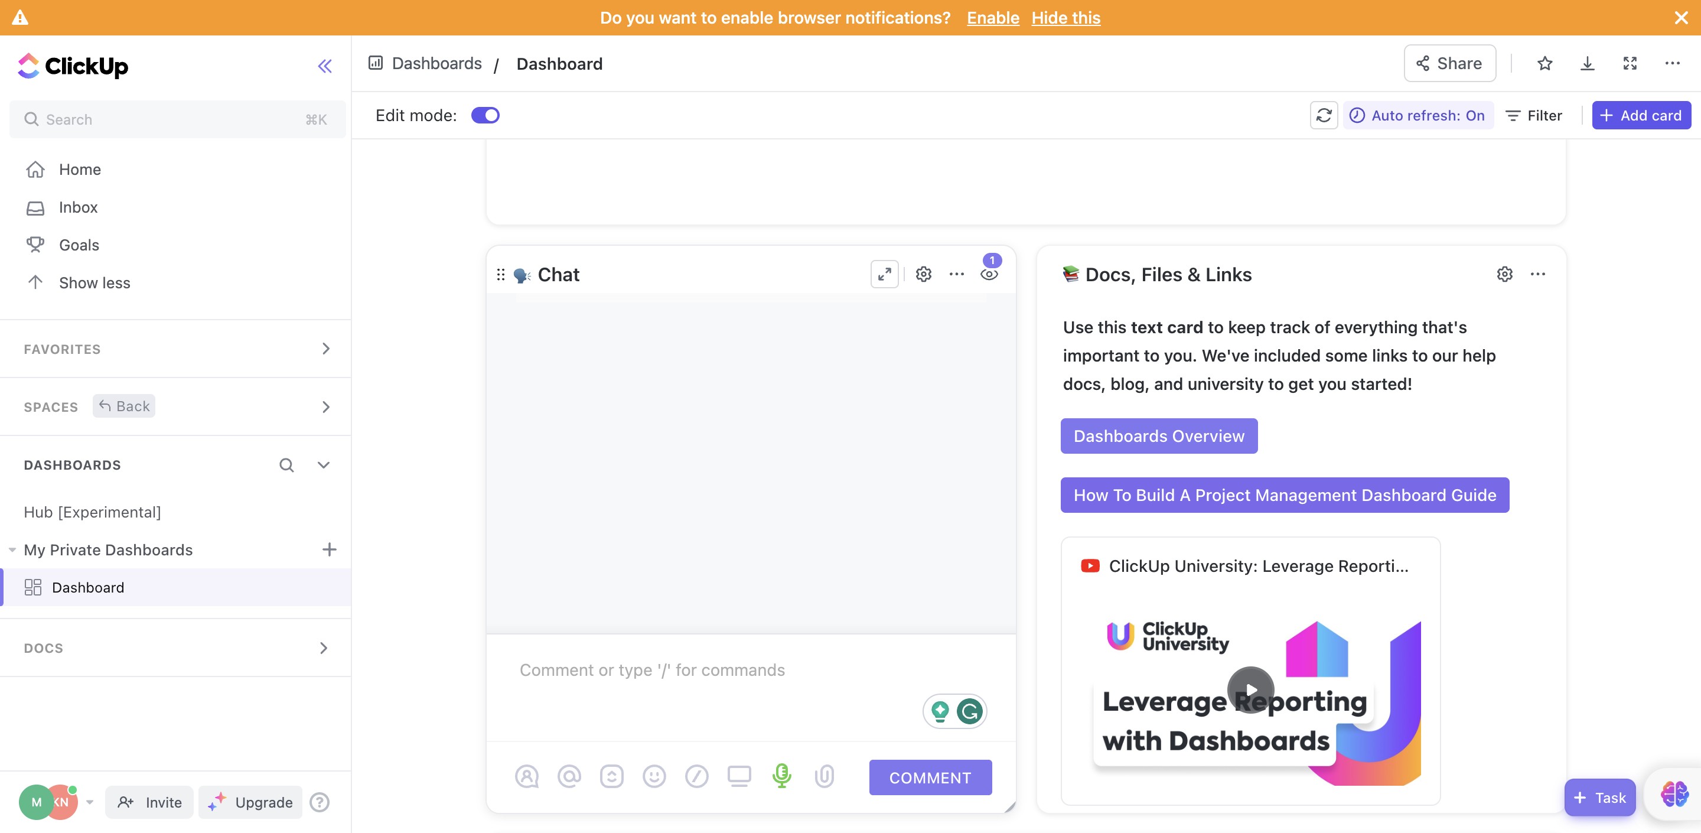Click the dashboard refresh icon
Image resolution: width=1701 pixels, height=833 pixels.
(x=1323, y=116)
